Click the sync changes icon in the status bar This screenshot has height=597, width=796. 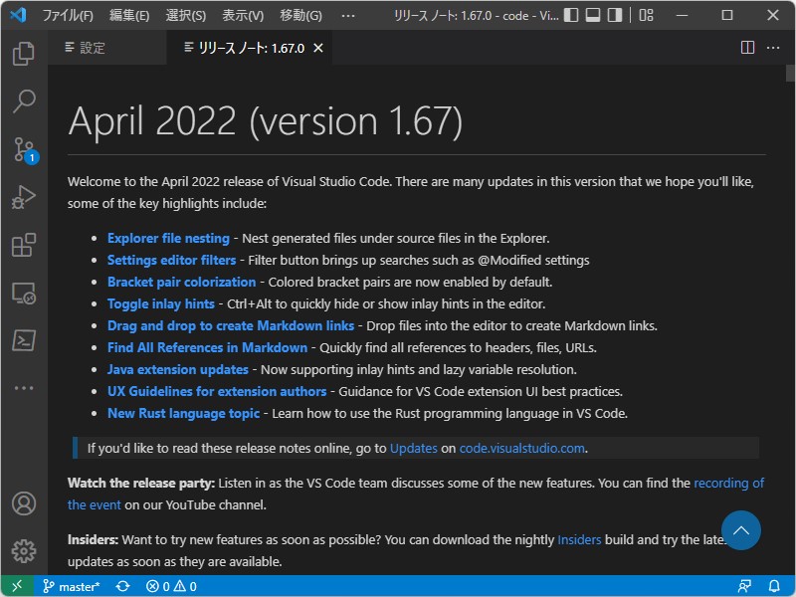[121, 586]
